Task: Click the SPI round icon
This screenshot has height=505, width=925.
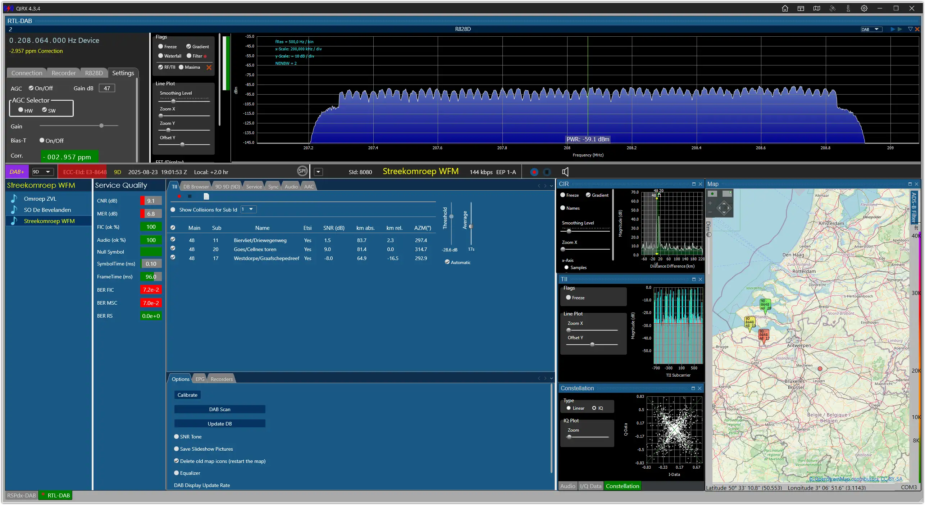Action: (x=302, y=171)
